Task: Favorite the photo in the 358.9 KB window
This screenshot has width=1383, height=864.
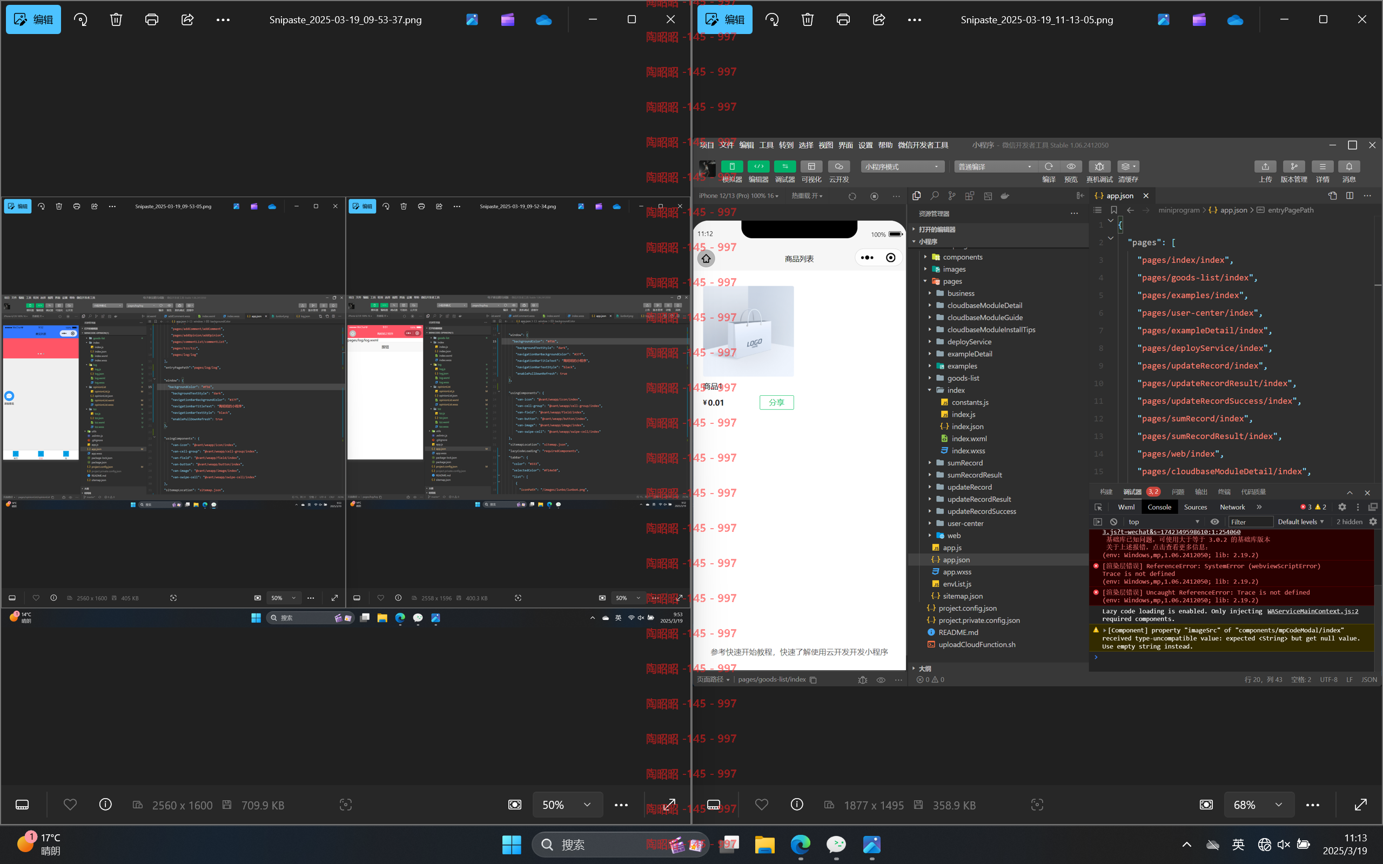Action: point(761,805)
